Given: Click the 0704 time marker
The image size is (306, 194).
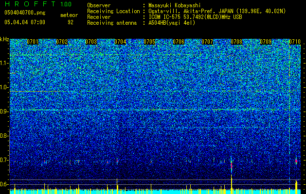Looking at the screenshot, I should [x=120, y=42].
